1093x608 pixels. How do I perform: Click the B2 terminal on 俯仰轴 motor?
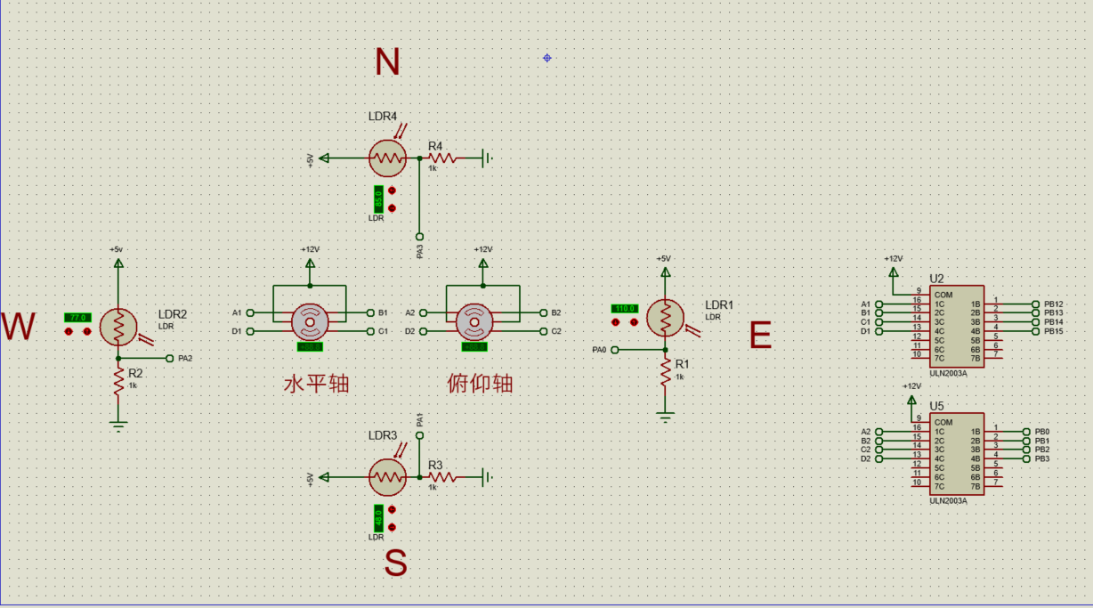[544, 313]
